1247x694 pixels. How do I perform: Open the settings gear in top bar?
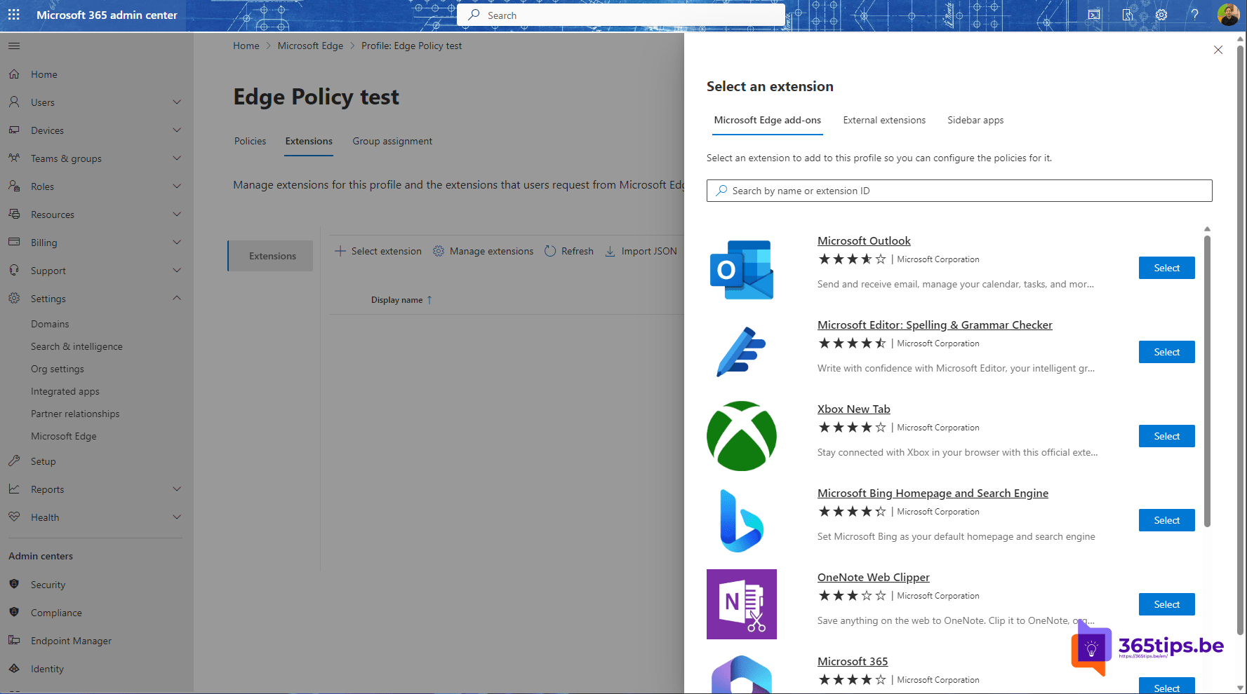(x=1161, y=15)
